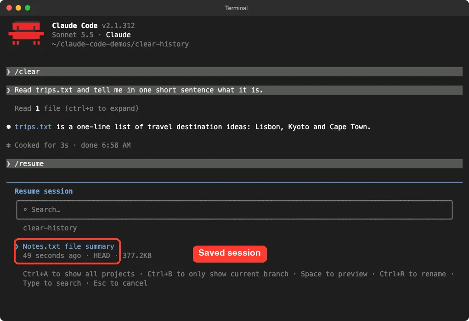Click the '377.2KB' session size

point(137,256)
